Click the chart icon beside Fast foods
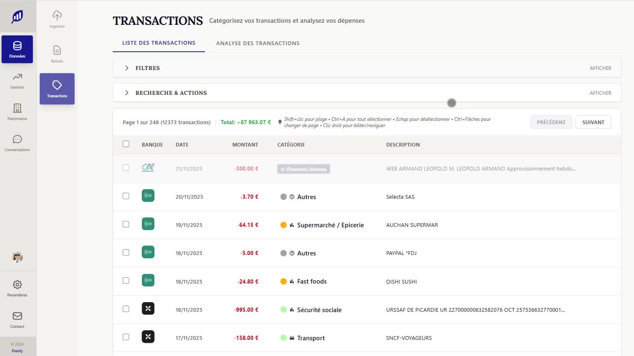 [x=292, y=281]
